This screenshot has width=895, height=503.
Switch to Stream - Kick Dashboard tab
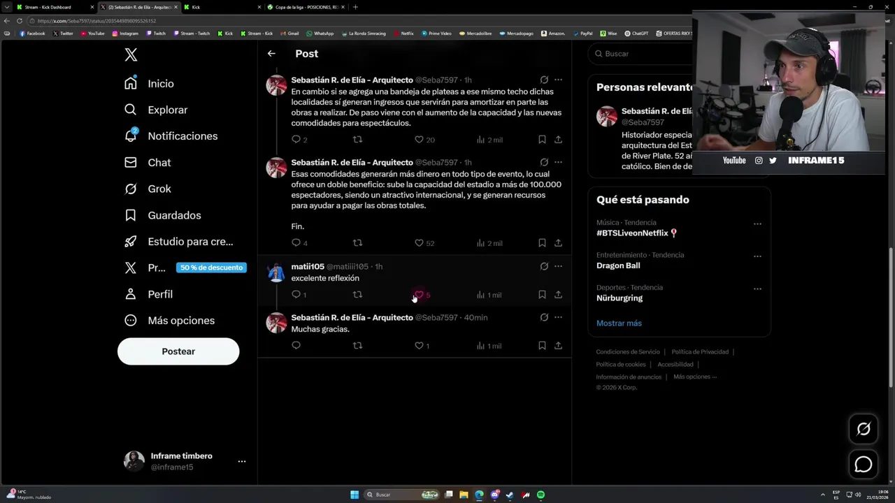[x=55, y=7]
